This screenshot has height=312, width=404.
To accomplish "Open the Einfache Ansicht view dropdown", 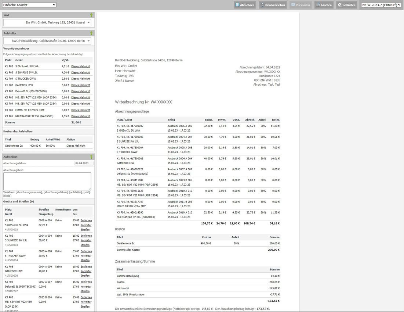I will point(29,5).
